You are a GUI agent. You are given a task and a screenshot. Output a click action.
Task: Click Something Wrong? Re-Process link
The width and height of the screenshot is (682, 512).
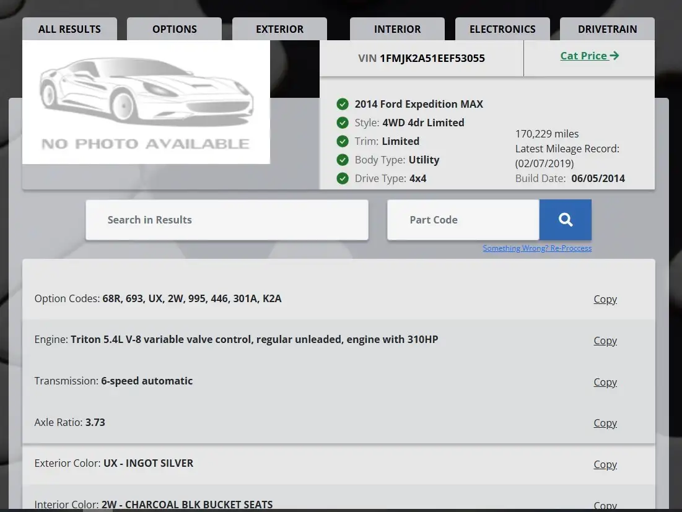(x=537, y=248)
